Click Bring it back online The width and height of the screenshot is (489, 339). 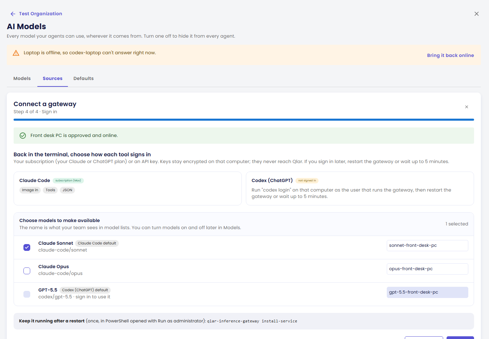point(450,55)
